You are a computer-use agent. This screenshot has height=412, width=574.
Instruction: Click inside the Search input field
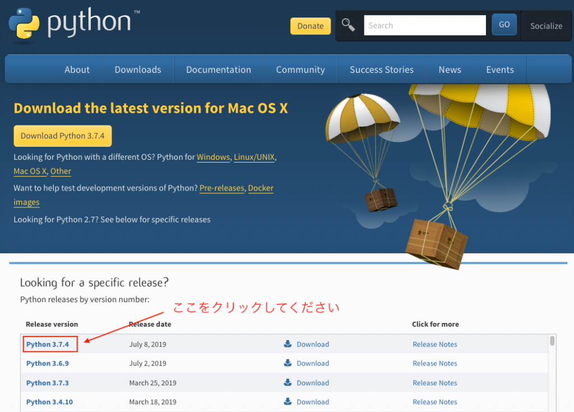[424, 25]
